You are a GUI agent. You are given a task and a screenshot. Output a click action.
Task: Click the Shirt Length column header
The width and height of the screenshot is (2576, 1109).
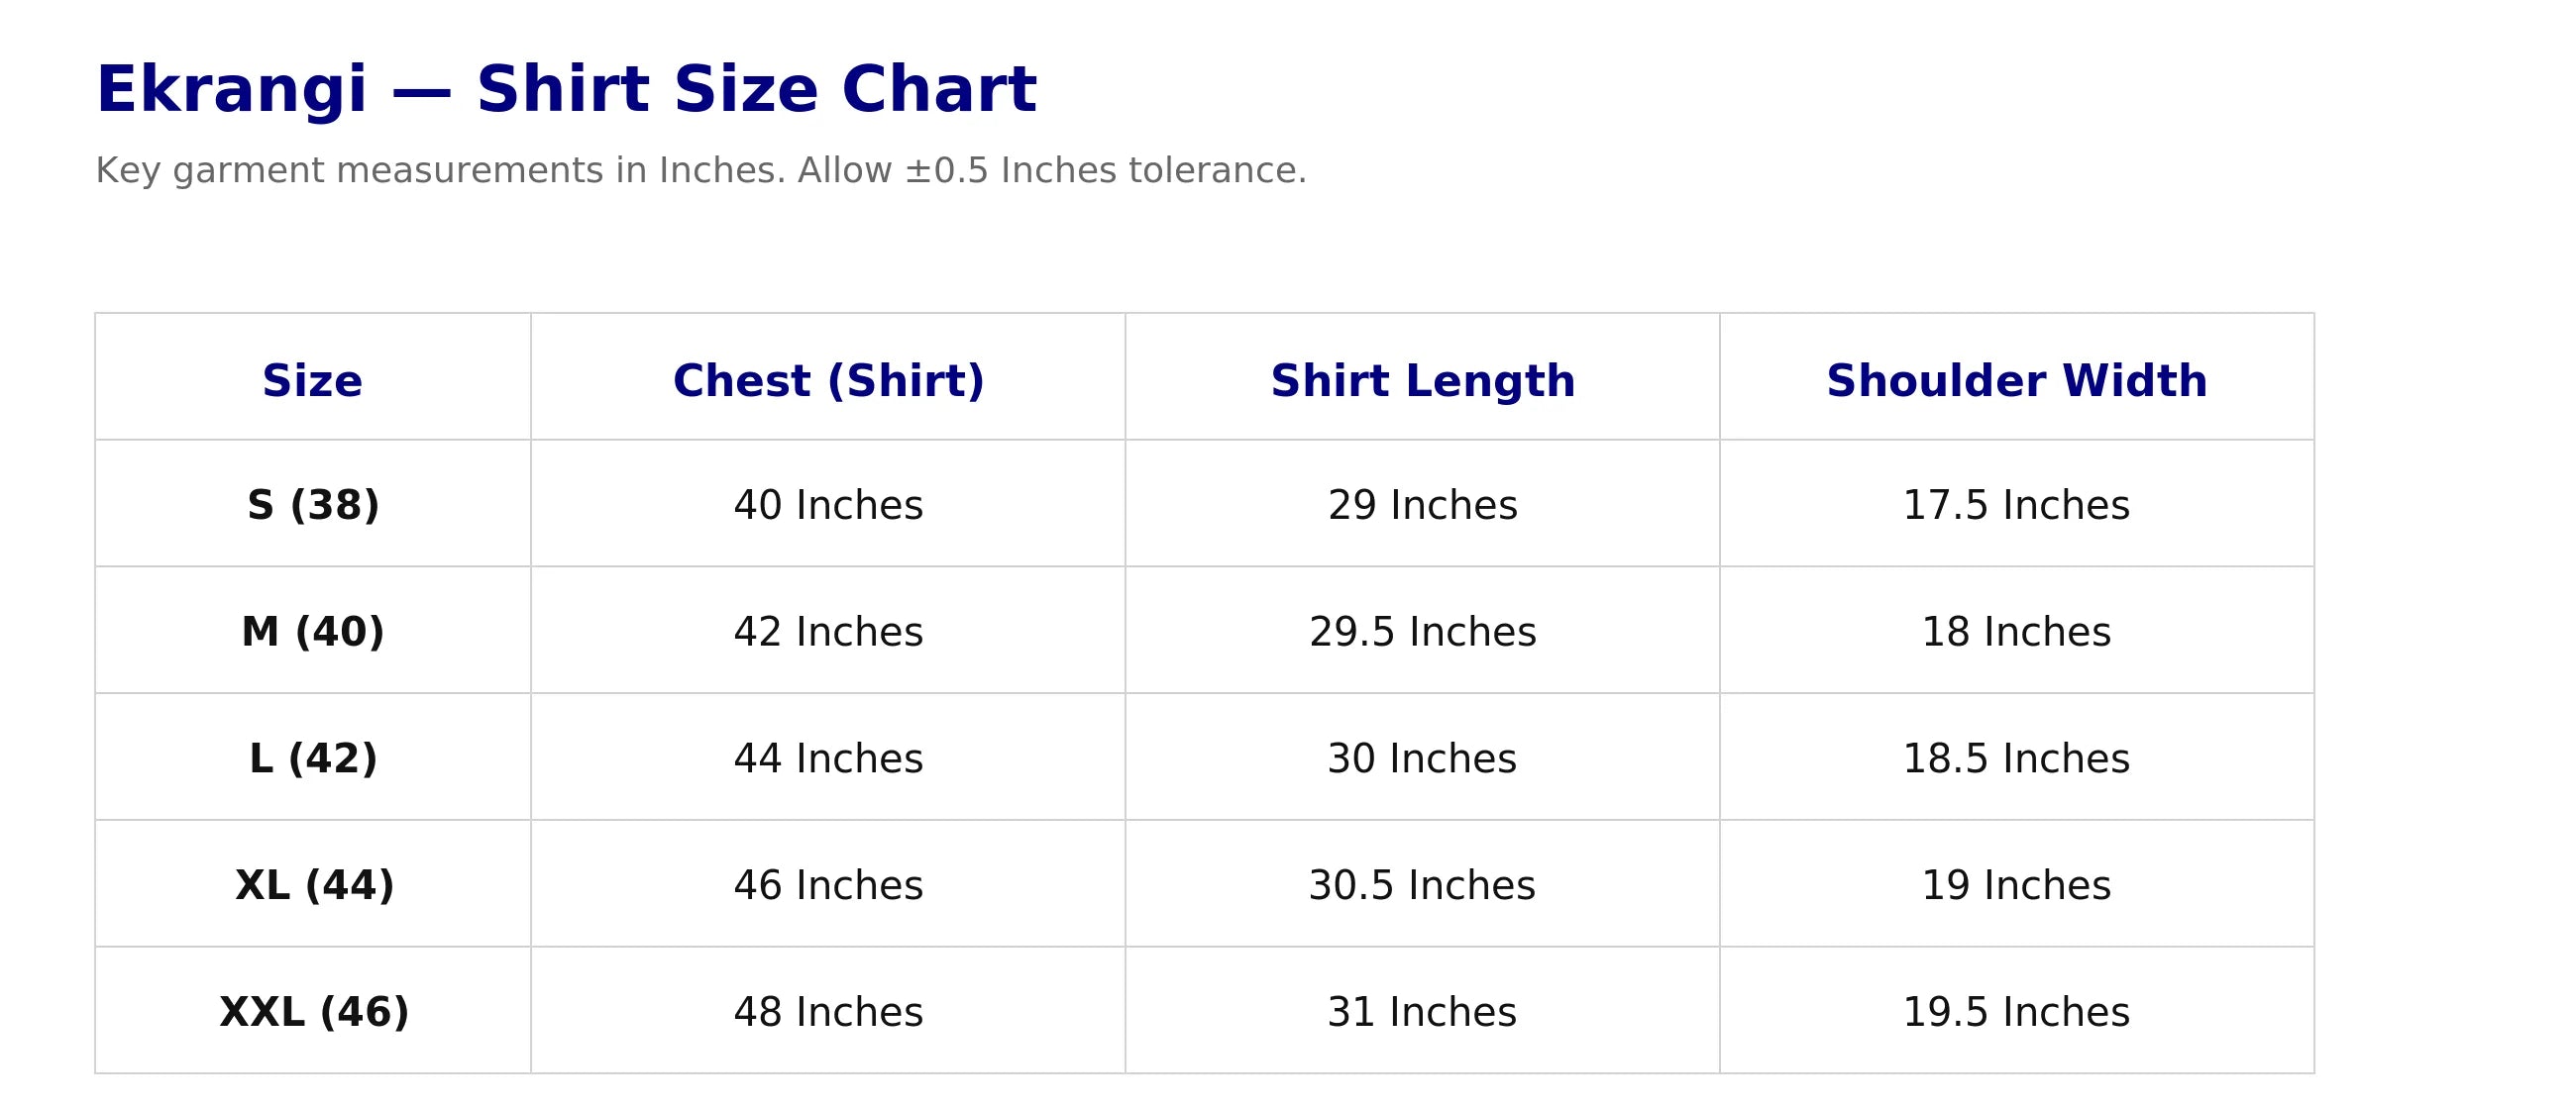tap(1422, 380)
